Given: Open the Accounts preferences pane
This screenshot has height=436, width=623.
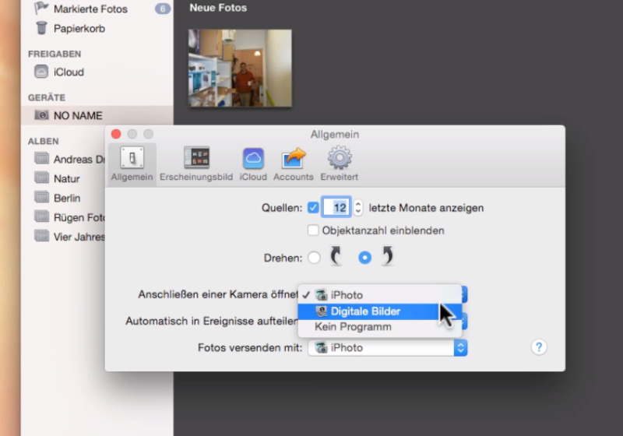Looking at the screenshot, I should click(x=293, y=163).
